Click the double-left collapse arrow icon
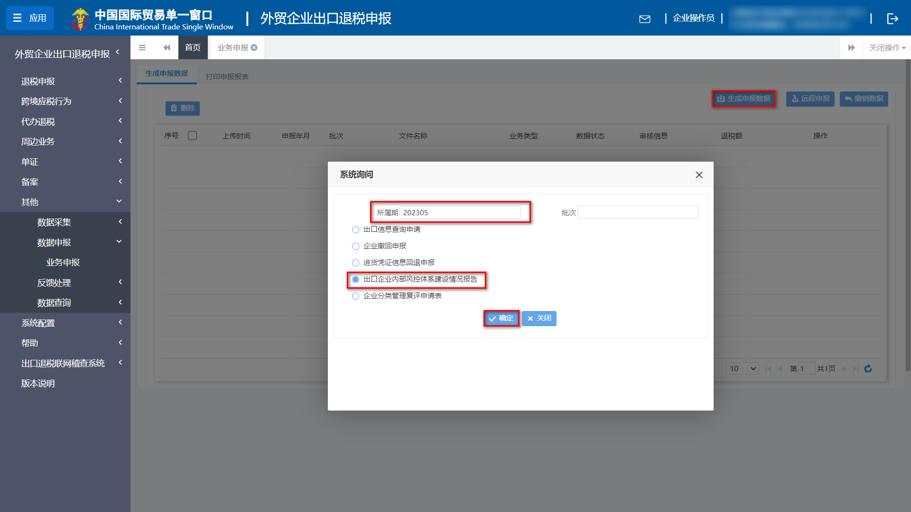Image resolution: width=911 pixels, height=512 pixels. [167, 47]
